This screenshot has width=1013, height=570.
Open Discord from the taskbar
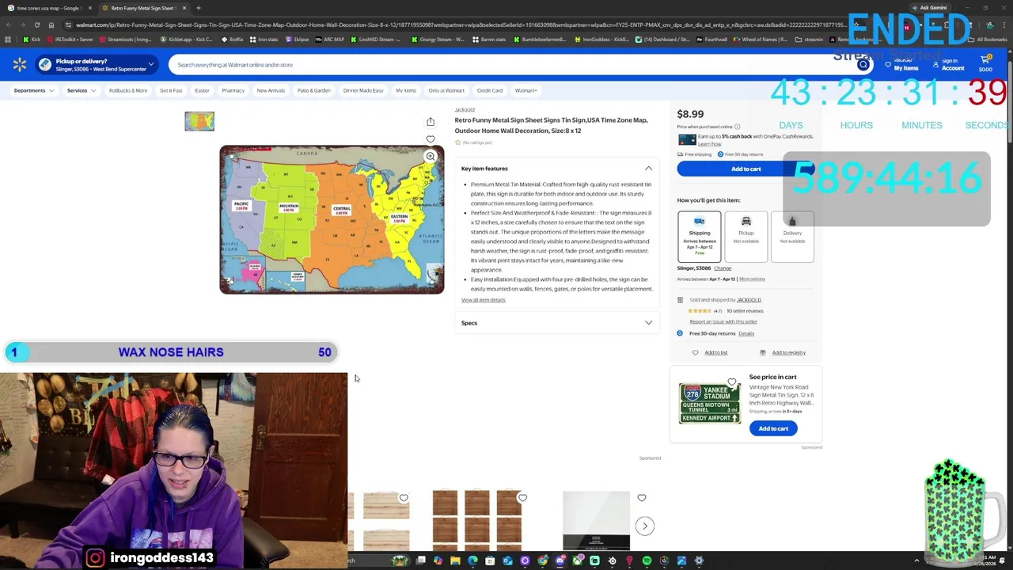560,560
